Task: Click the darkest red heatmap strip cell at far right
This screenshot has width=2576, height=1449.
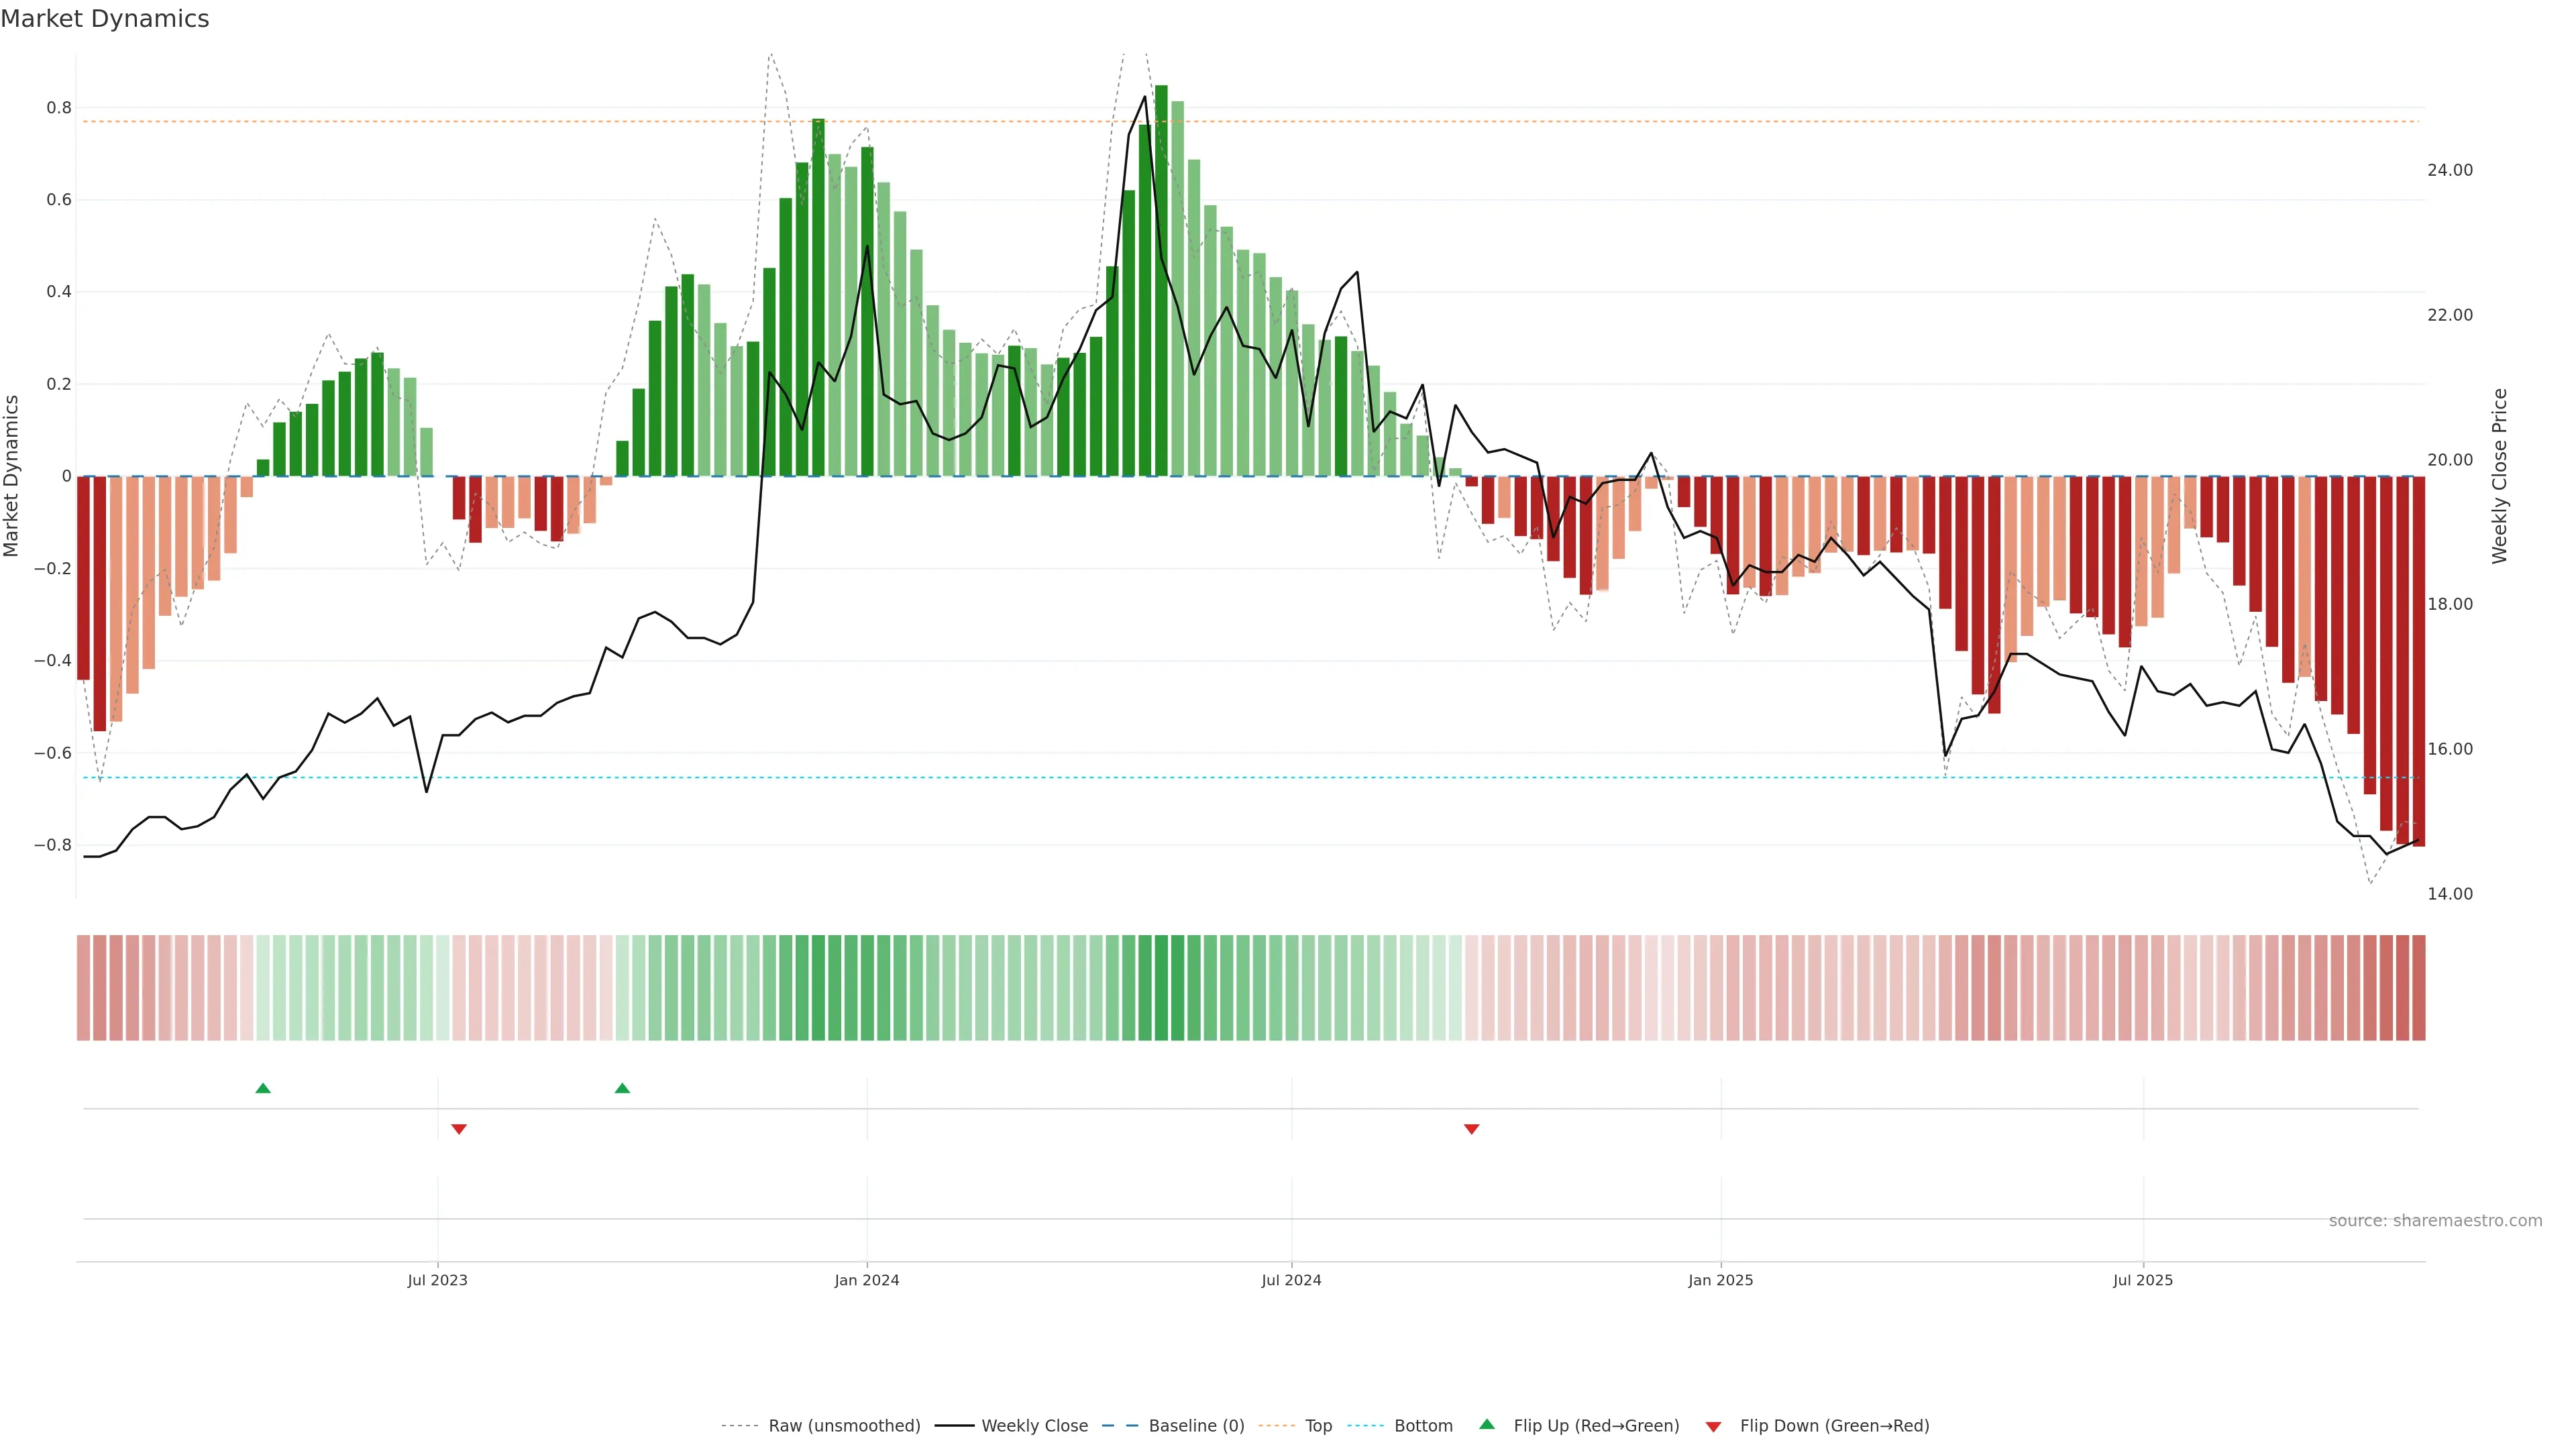Action: (x=2418, y=987)
